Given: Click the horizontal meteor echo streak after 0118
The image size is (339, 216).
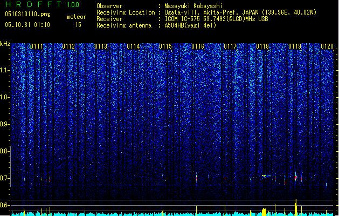Looking at the screenshot, I should (x=266, y=176).
